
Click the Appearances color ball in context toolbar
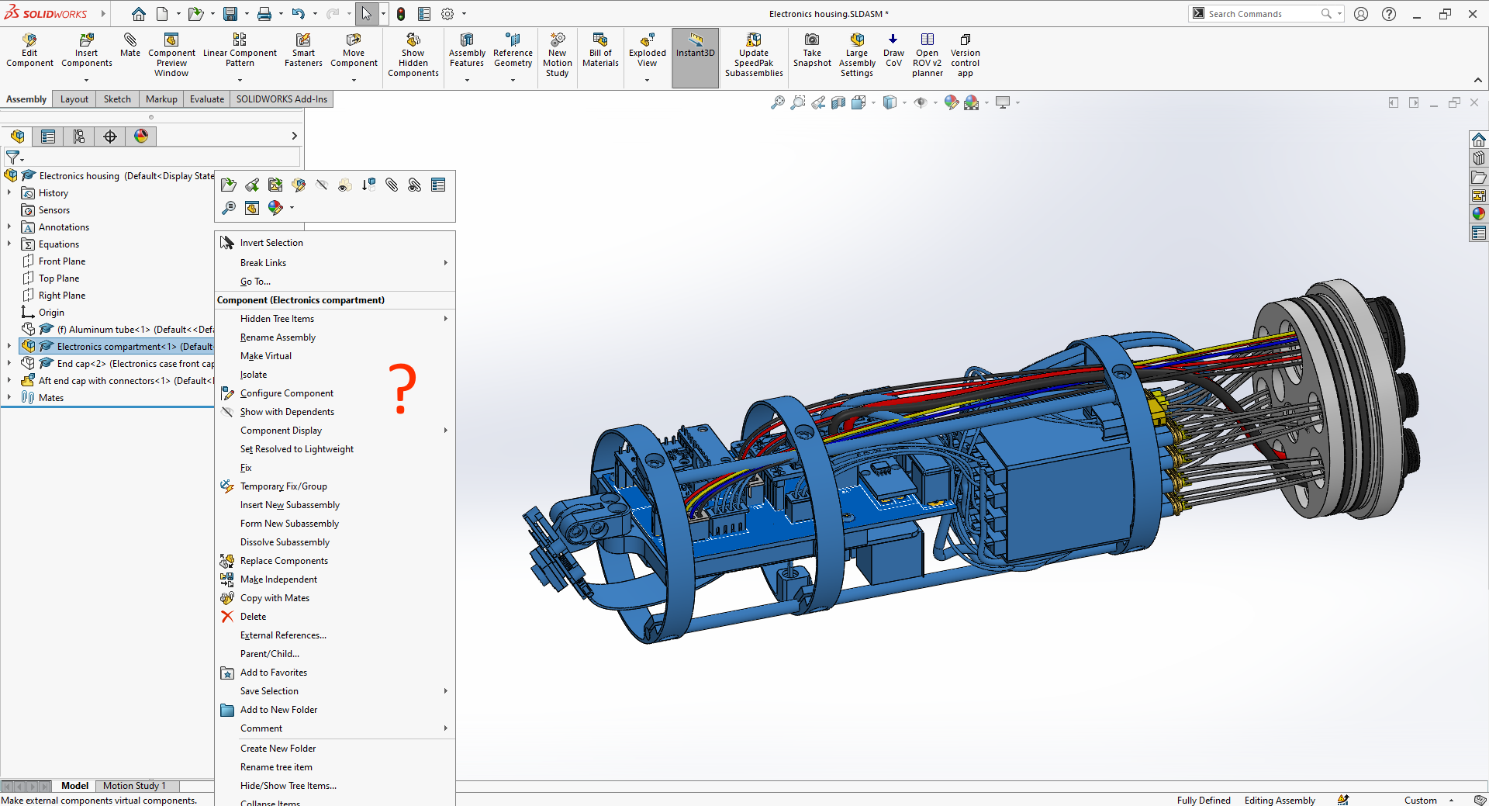(275, 208)
